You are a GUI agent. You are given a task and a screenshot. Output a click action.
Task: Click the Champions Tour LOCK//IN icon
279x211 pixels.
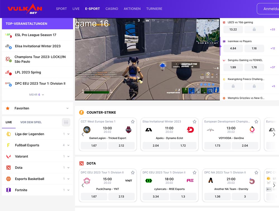pos(8,59)
